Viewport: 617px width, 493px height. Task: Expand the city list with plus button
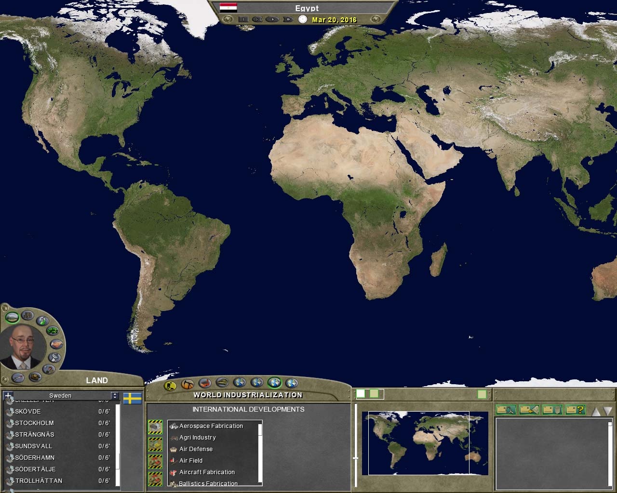(x=8, y=395)
